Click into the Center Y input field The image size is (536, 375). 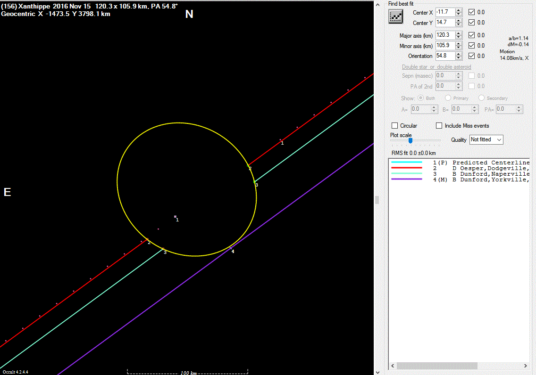(445, 23)
